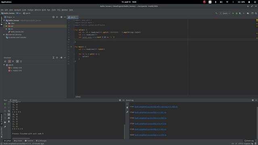Open Project Structure from toolbar icon

(x=248, y=13)
